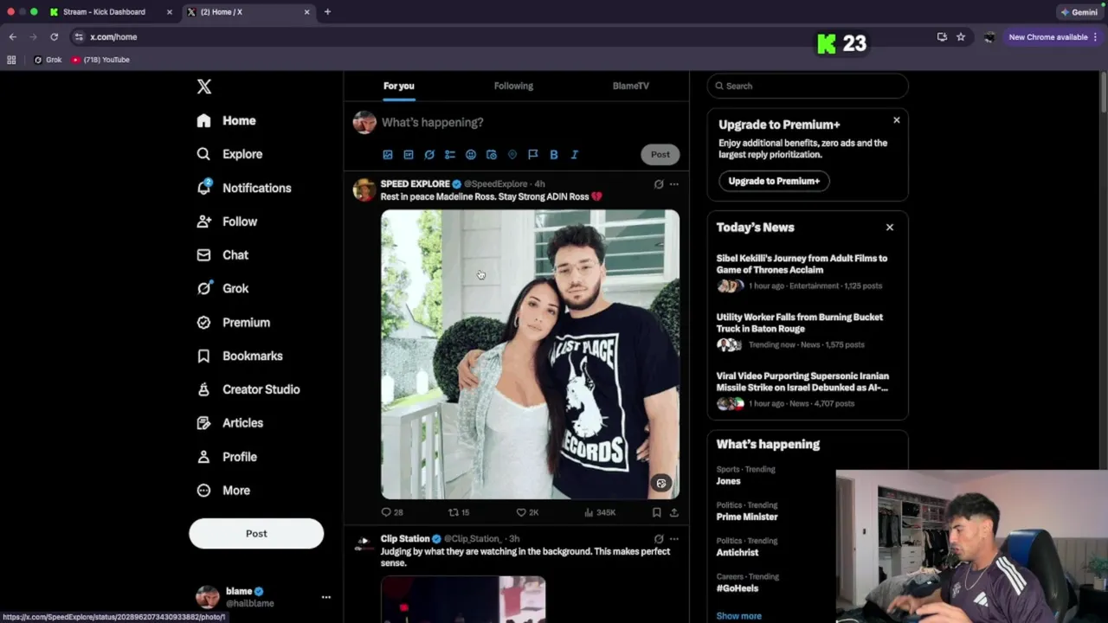This screenshot has width=1108, height=623.
Task: Open Grok in the sidebar
Action: pos(222,288)
